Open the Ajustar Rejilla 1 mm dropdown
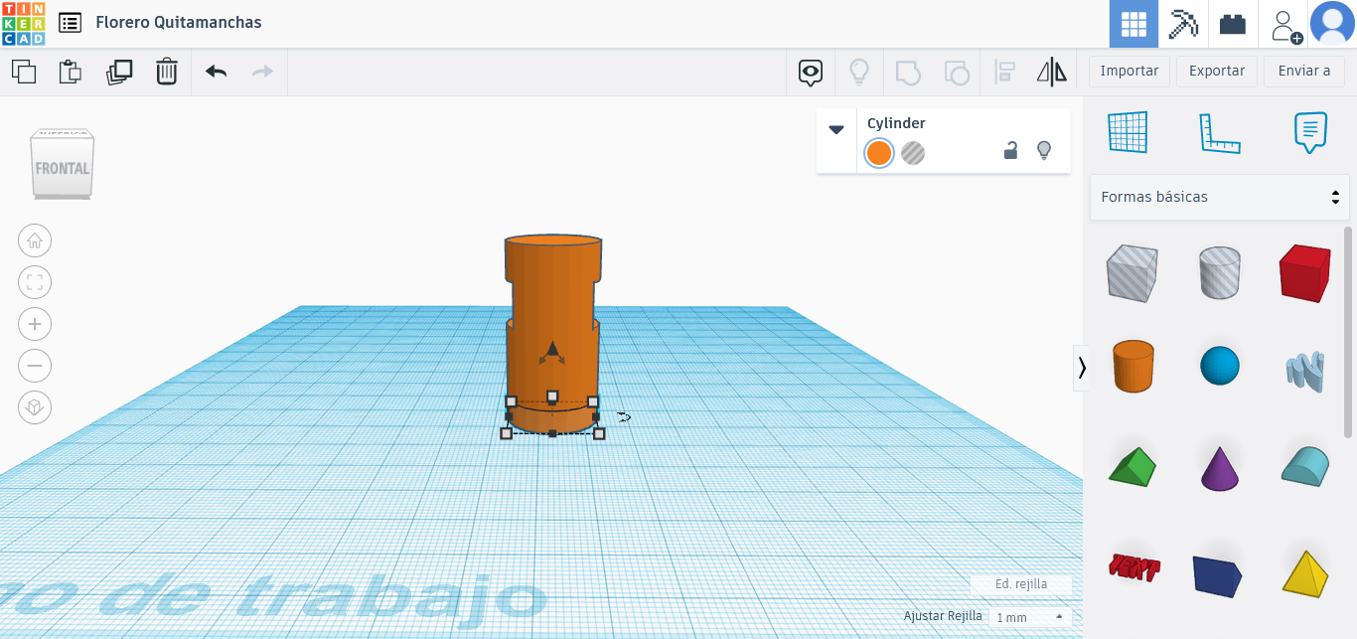This screenshot has height=639, width=1357. (x=1029, y=617)
